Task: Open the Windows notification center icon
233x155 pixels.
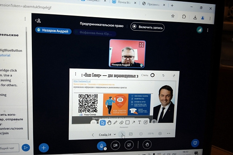Action: tap(196, 153)
